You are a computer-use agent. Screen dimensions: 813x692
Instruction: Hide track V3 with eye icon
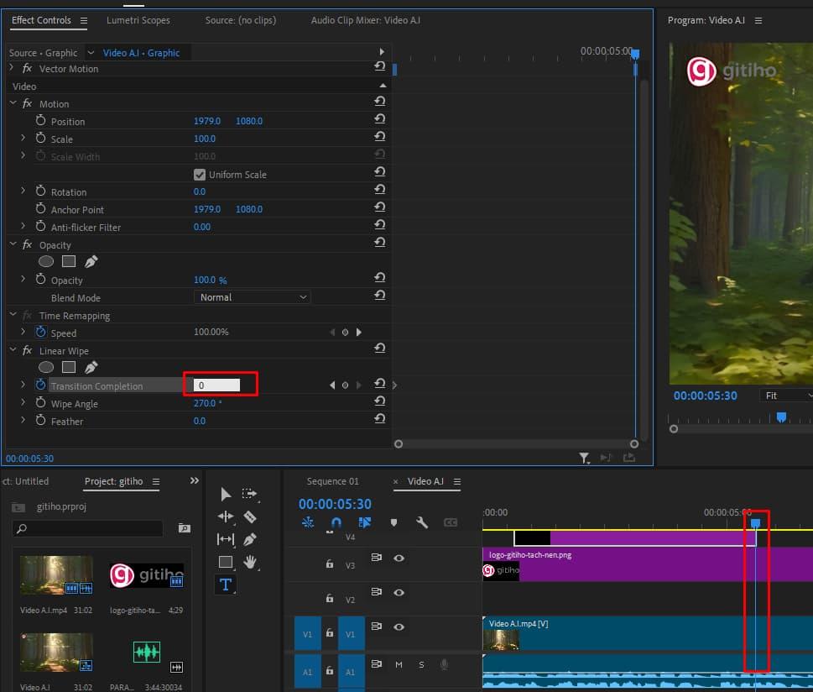(x=399, y=558)
